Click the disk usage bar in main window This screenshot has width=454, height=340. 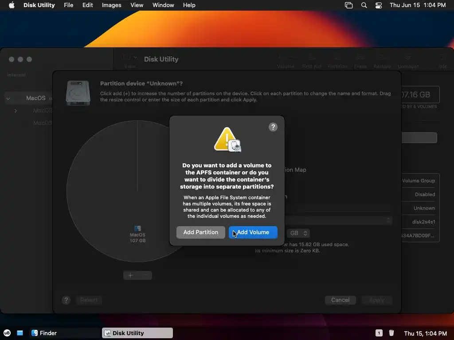pos(419,138)
